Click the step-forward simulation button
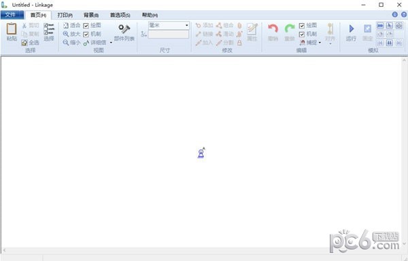Screen dimensions: 408x261 pyautogui.click(x=399, y=43)
